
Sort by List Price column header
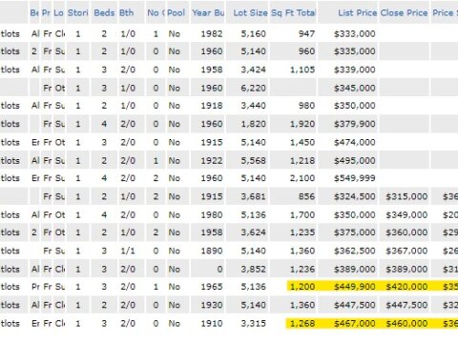click(x=357, y=13)
